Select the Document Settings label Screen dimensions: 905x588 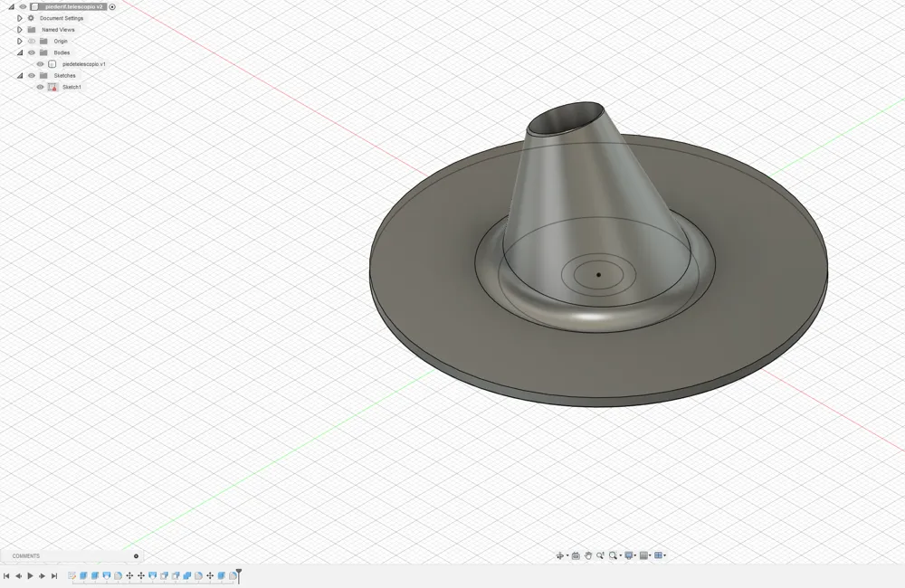(62, 18)
